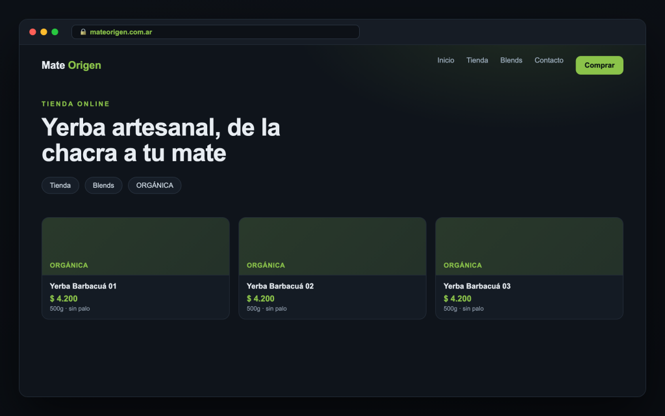The width and height of the screenshot is (665, 416).
Task: Click the $ 4.200 price of Barbacuá 01
Action: 64,298
